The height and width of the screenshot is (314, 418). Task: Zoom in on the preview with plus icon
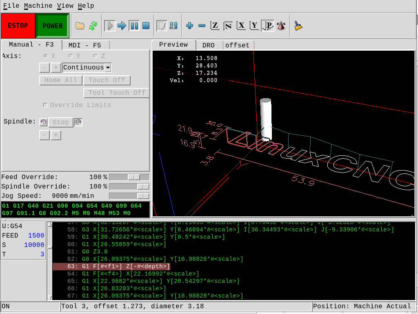(x=189, y=26)
